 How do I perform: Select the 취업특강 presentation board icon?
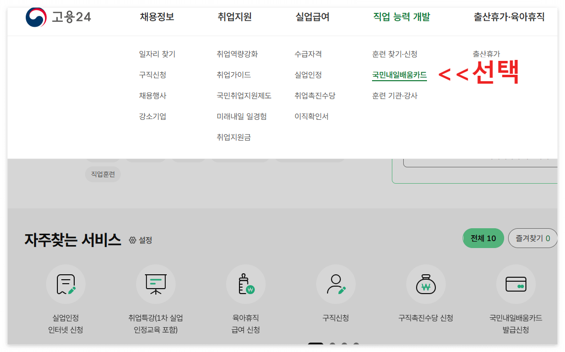pos(156,284)
